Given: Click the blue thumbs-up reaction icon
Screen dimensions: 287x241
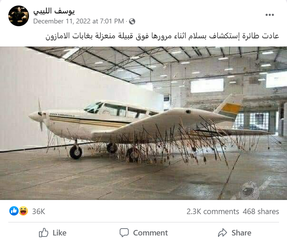Looking at the screenshot, I should [14, 211].
